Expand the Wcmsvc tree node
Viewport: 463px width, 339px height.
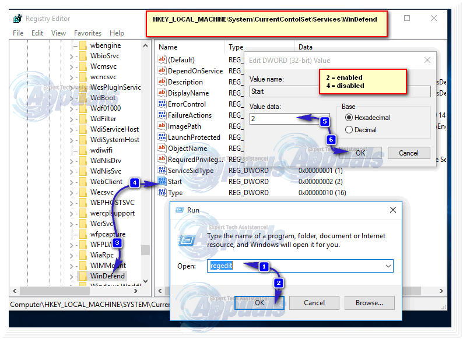(71, 66)
